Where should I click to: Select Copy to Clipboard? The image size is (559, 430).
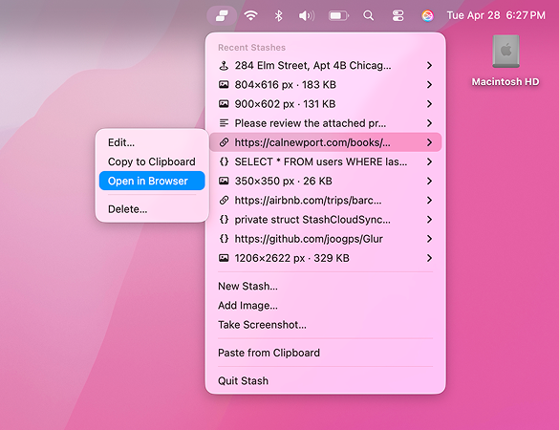click(152, 161)
